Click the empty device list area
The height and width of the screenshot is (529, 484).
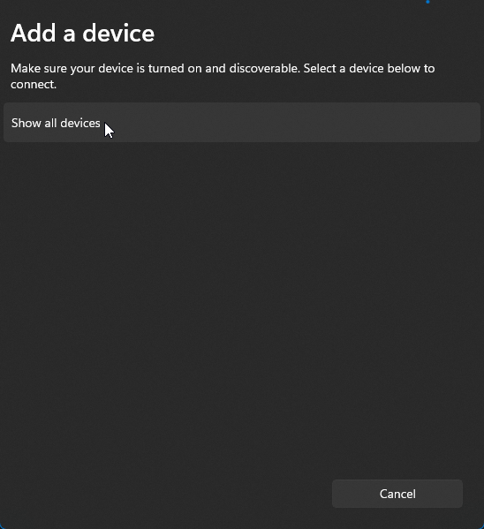click(242, 304)
